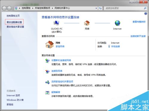Minimize the window

coord(132,2)
